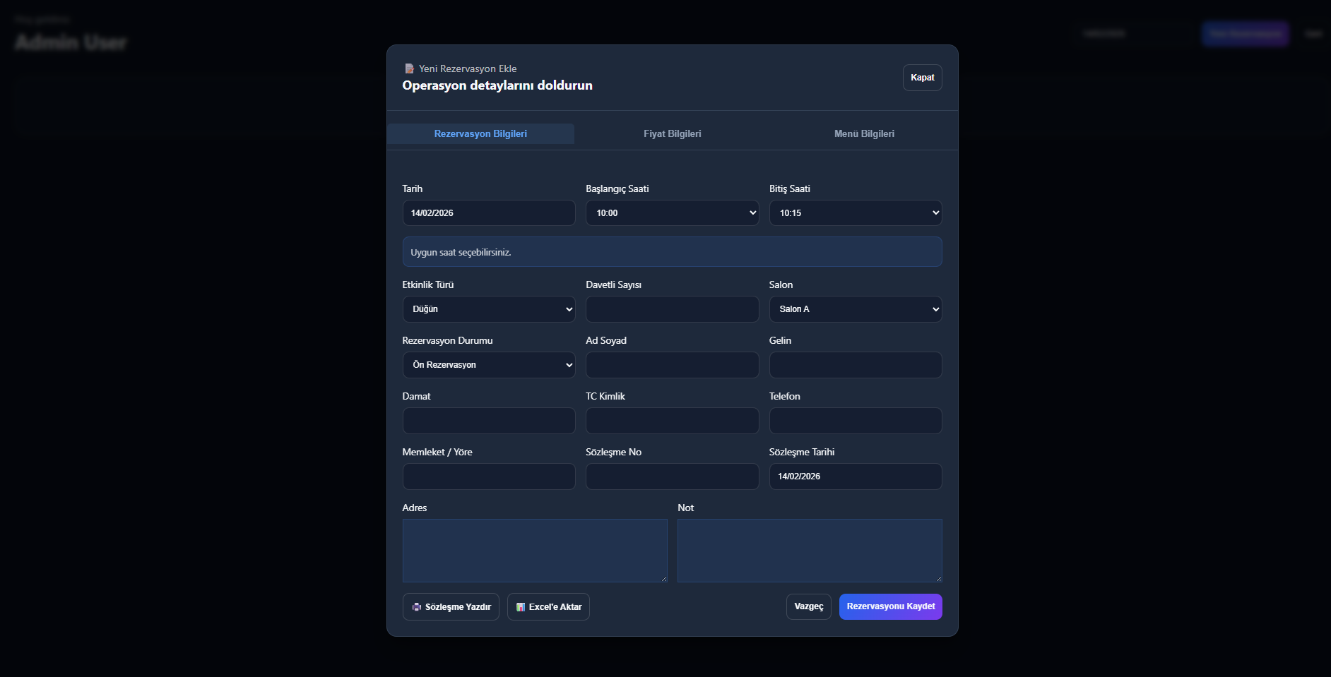Switch to the Fiyat Bilgileri tab
This screenshot has height=677, width=1331.
click(x=672, y=134)
